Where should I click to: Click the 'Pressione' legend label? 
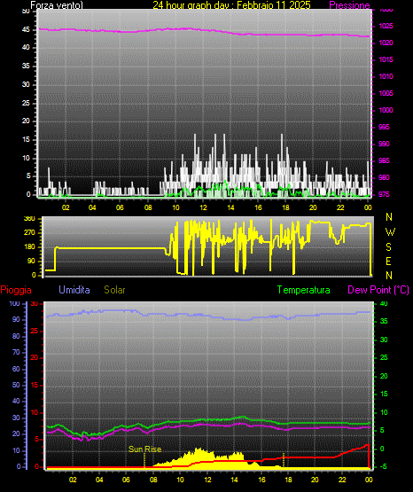click(x=349, y=5)
